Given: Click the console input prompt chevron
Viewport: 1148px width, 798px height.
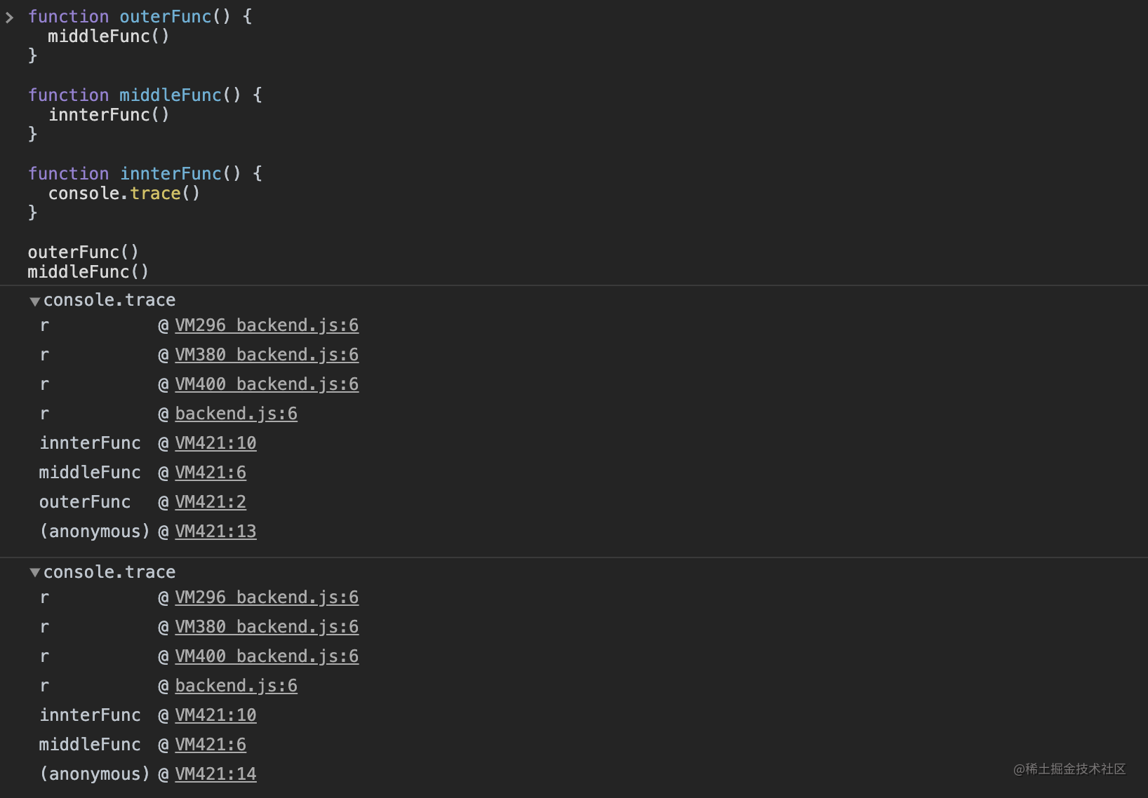Looking at the screenshot, I should [9, 18].
